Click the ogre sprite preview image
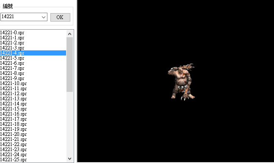The image size is (274, 163). [181, 82]
